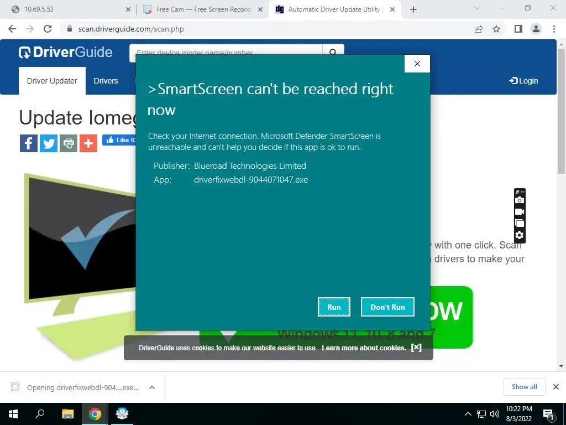The width and height of the screenshot is (566, 425).
Task: Click Show all downloads
Action: click(524, 387)
